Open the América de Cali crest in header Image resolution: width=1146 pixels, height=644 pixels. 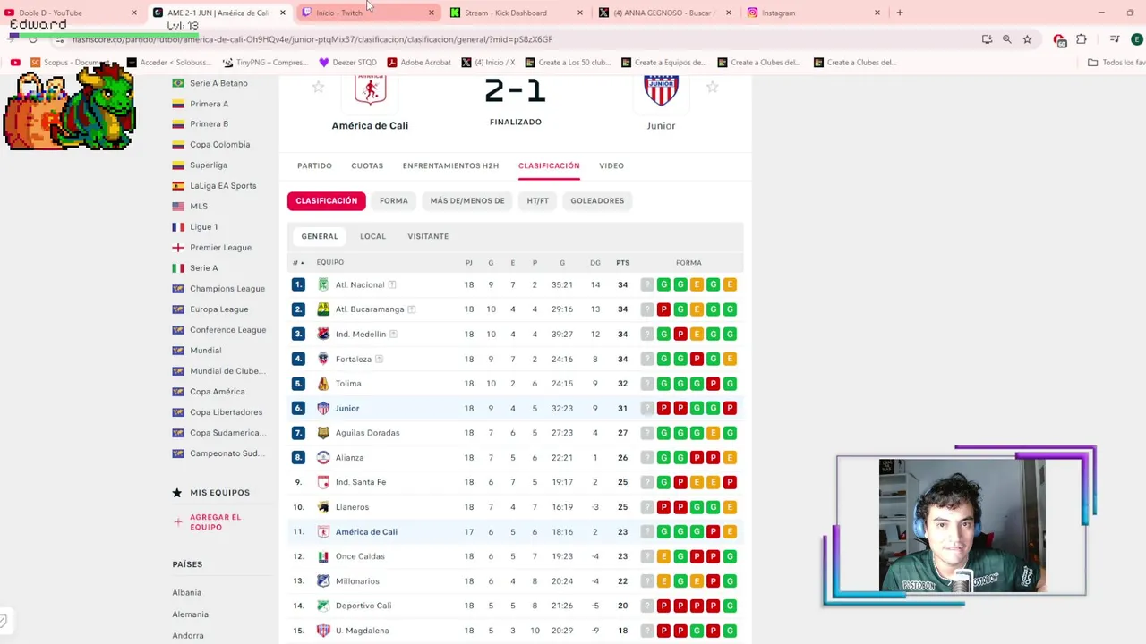(x=370, y=89)
